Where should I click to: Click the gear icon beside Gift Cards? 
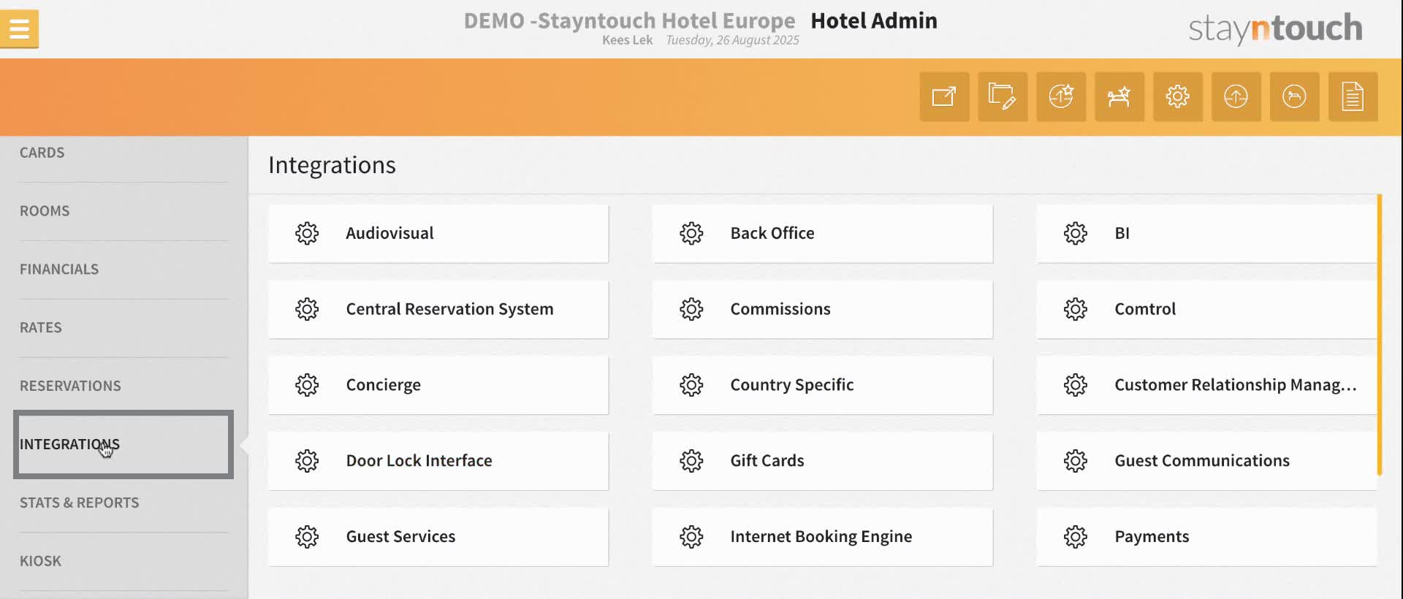click(691, 461)
